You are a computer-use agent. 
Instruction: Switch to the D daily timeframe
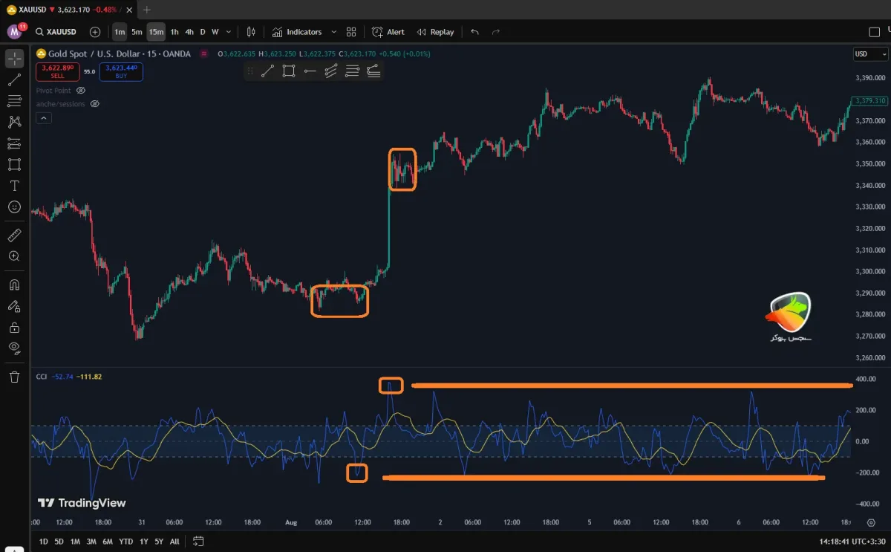203,32
